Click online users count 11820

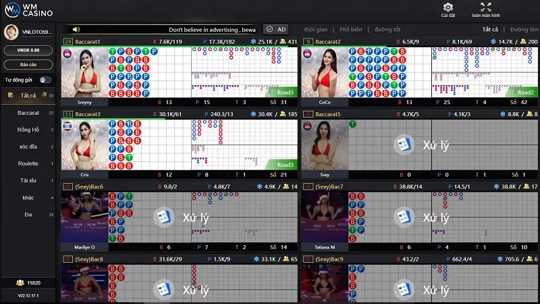pos(33,283)
